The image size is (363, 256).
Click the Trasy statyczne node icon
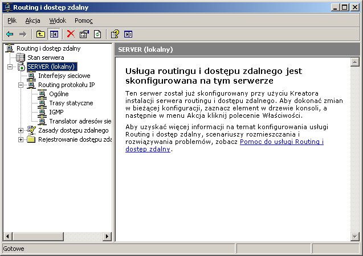42,103
